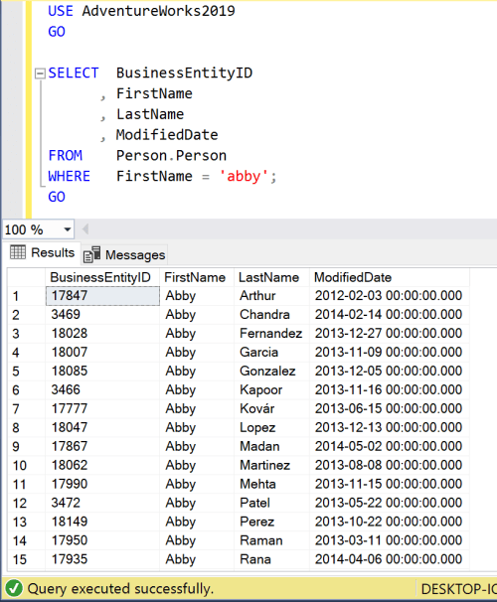Click BusinessEntityID value 18062
497x602 pixels.
point(102,465)
